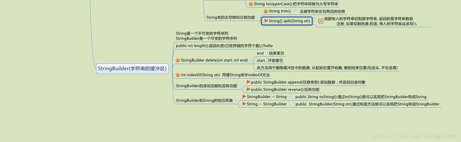Select the String类的去空格和分割功能 topic
The width and height of the screenshot is (461, 142).
(x=231, y=17)
